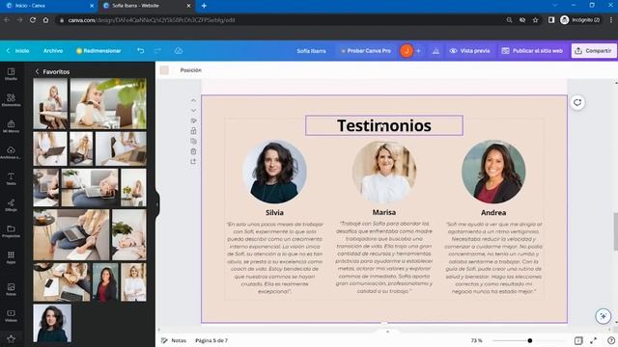This screenshot has width=618, height=347.
Task: Click the name label Silvia
Action: 274,212
